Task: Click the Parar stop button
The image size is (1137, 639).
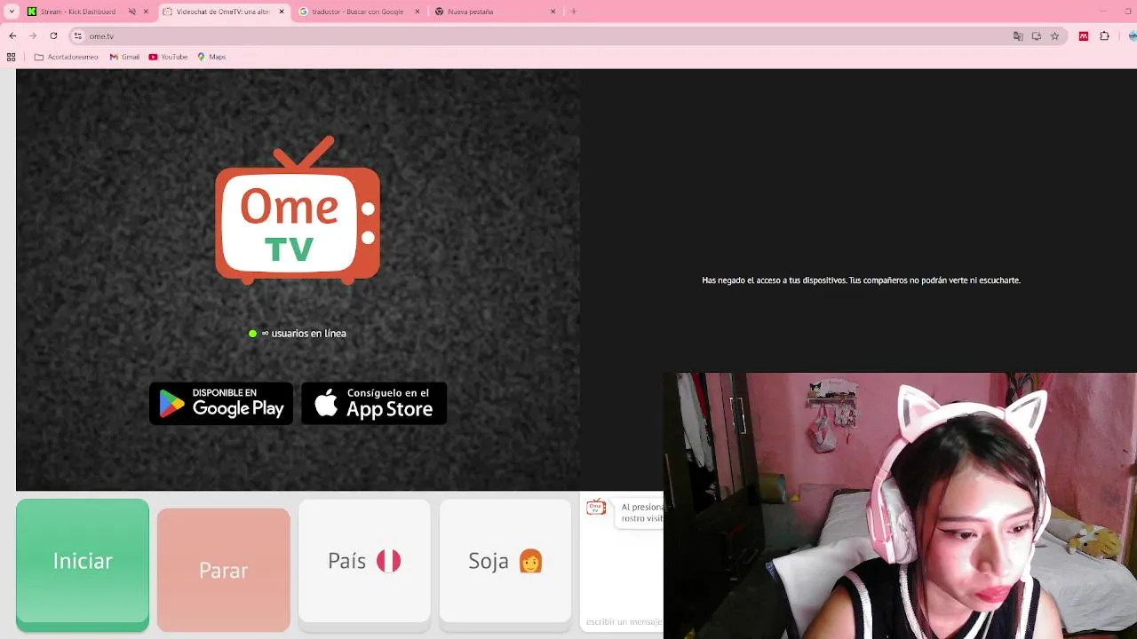Action: (223, 570)
